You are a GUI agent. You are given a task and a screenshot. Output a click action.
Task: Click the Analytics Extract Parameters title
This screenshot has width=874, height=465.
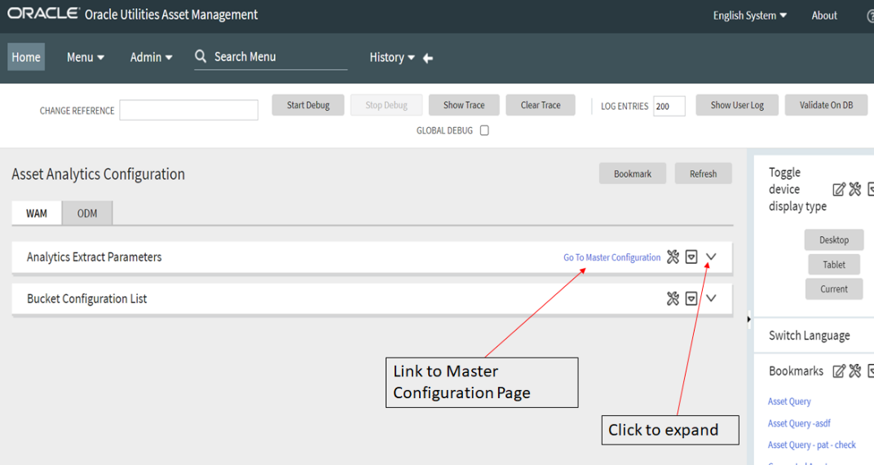(95, 257)
